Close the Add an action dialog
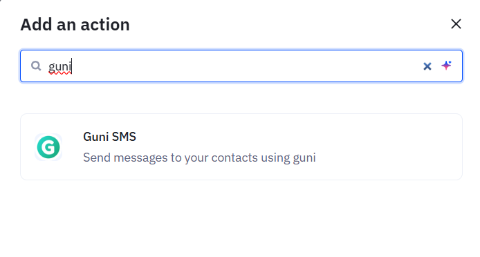480x257 pixels. pos(456,24)
